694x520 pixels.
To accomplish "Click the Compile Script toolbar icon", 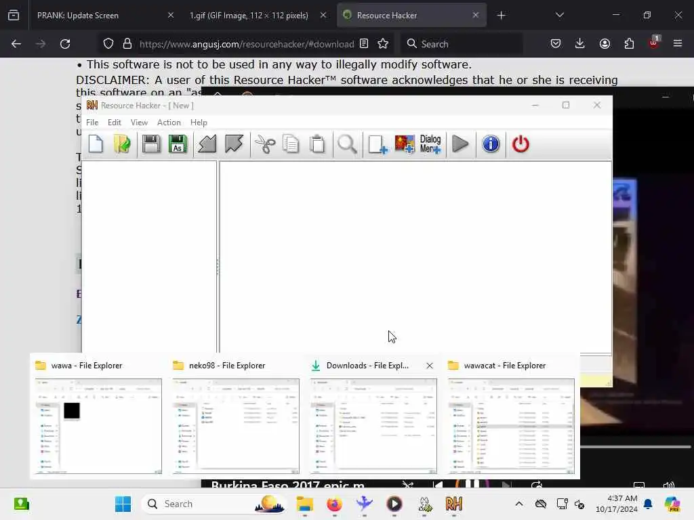I will (207, 144).
